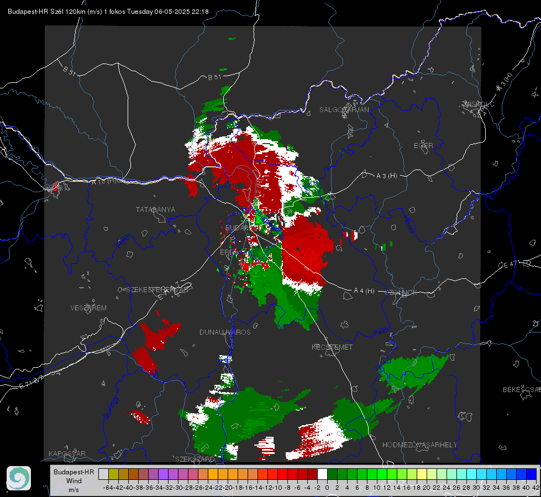This screenshot has width=541, height=497.
Task: Click the EGER city label
Action: pyautogui.click(x=423, y=146)
